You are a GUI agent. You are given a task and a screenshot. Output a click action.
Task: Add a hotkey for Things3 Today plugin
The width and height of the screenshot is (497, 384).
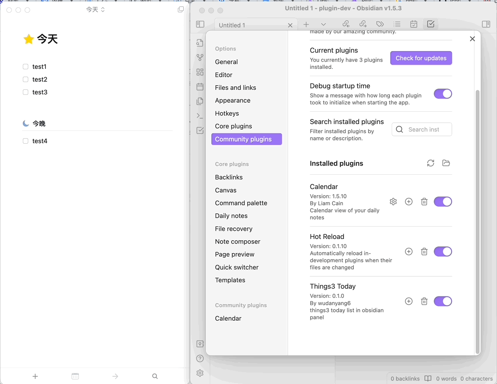[409, 301]
